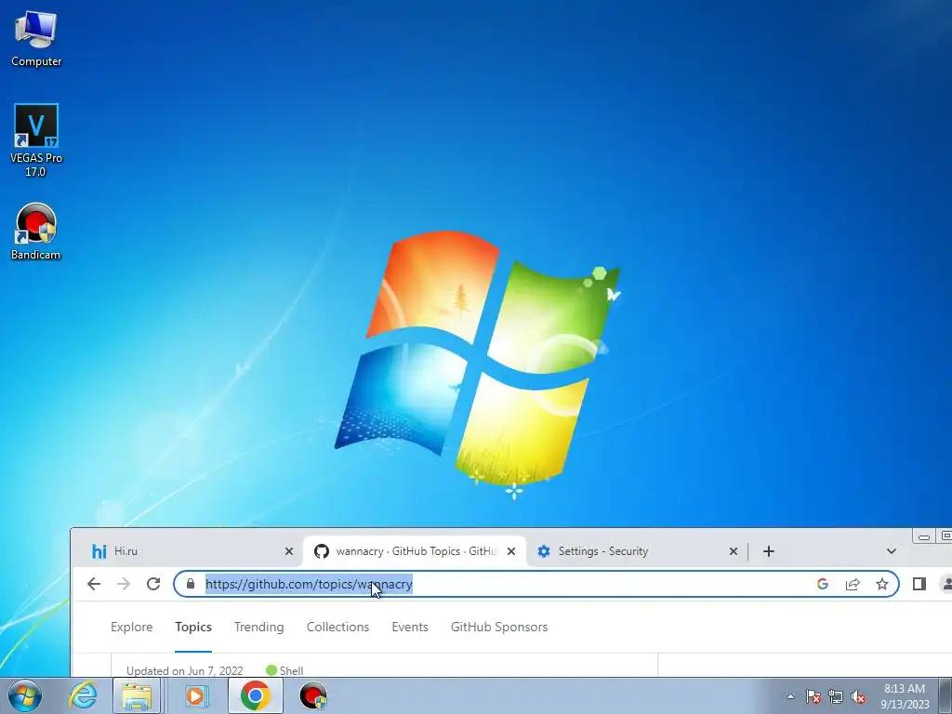Visit GitHub Sponsors
The image size is (952, 714).
point(499,628)
